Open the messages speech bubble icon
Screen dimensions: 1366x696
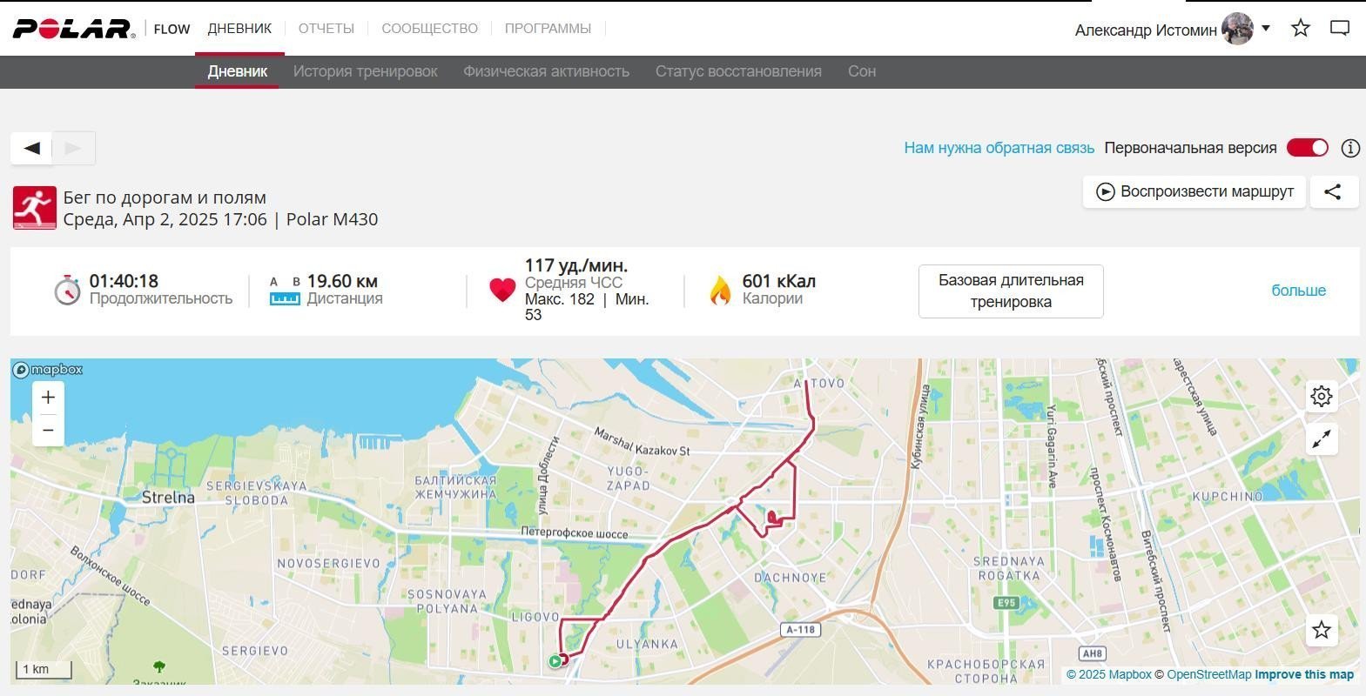click(1340, 28)
